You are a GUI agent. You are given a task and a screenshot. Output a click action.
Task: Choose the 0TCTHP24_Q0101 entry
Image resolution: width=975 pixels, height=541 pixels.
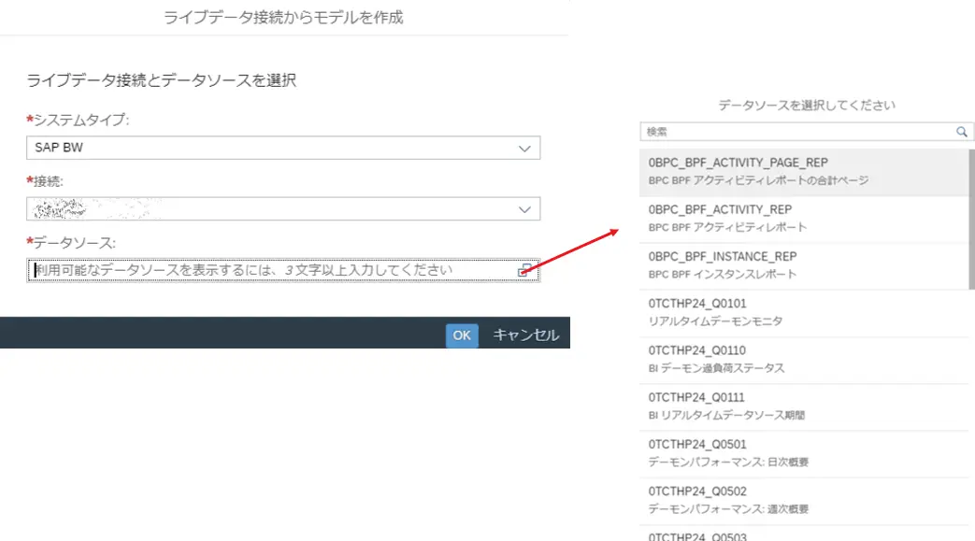(x=804, y=313)
